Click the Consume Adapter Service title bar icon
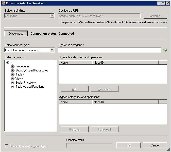 [4, 3]
